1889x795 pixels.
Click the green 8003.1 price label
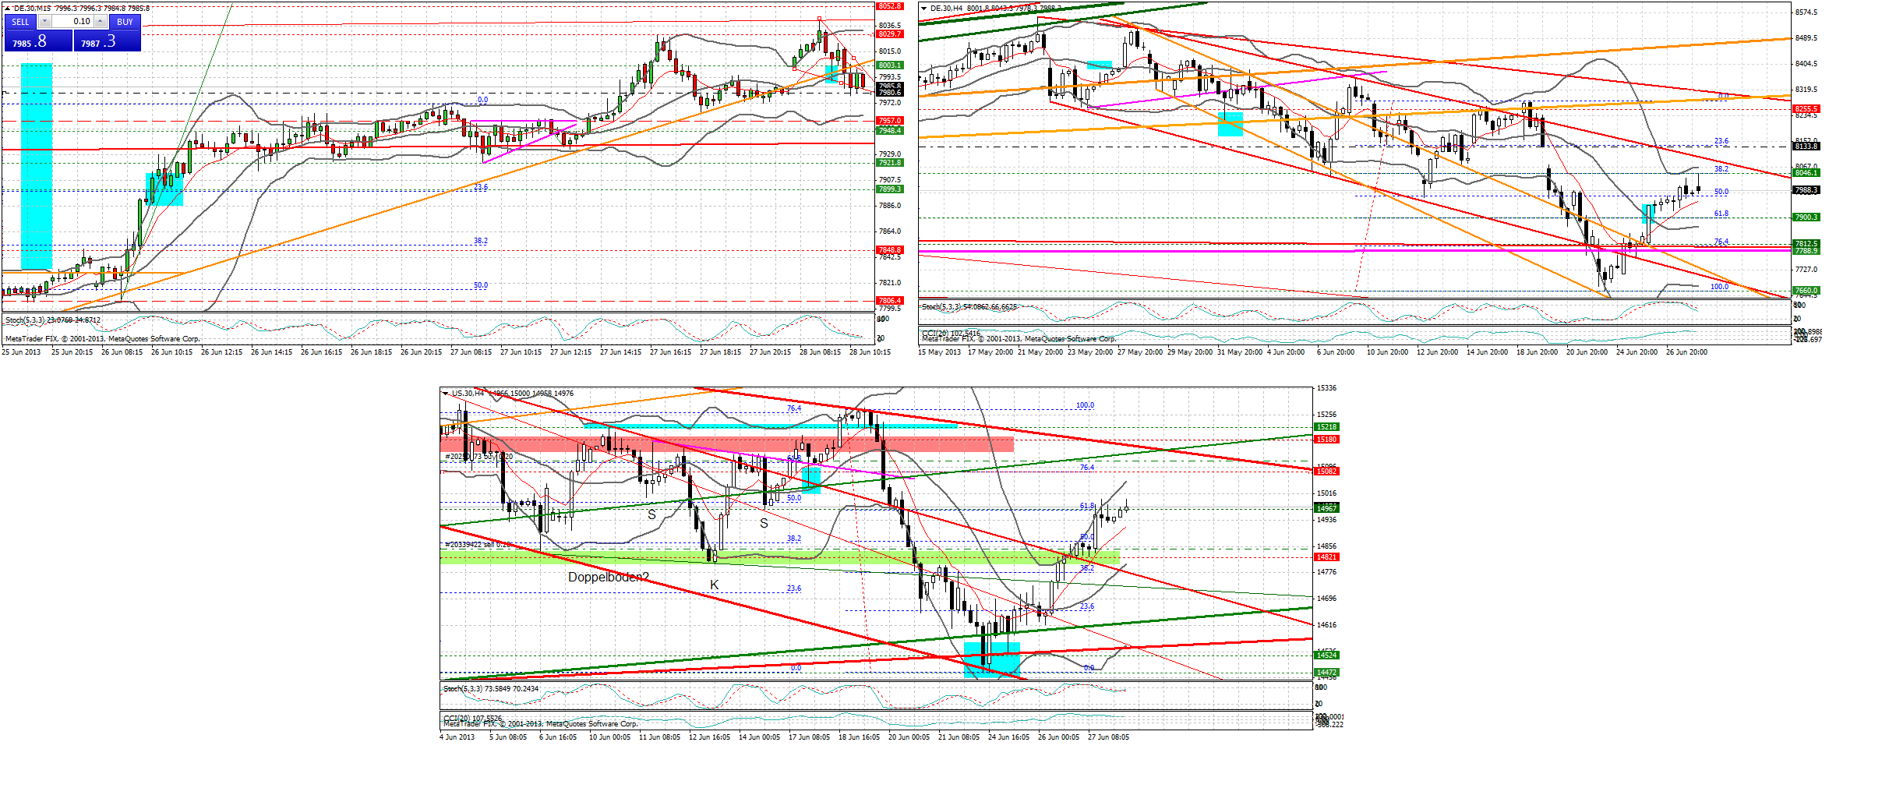890,65
